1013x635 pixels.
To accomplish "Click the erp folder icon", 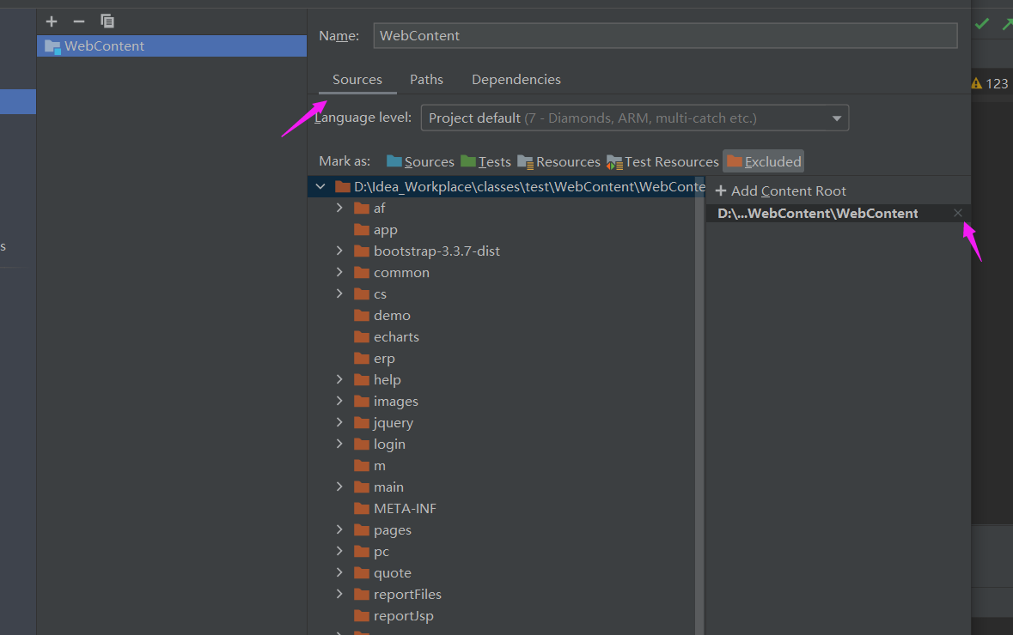I will pyautogui.click(x=362, y=358).
